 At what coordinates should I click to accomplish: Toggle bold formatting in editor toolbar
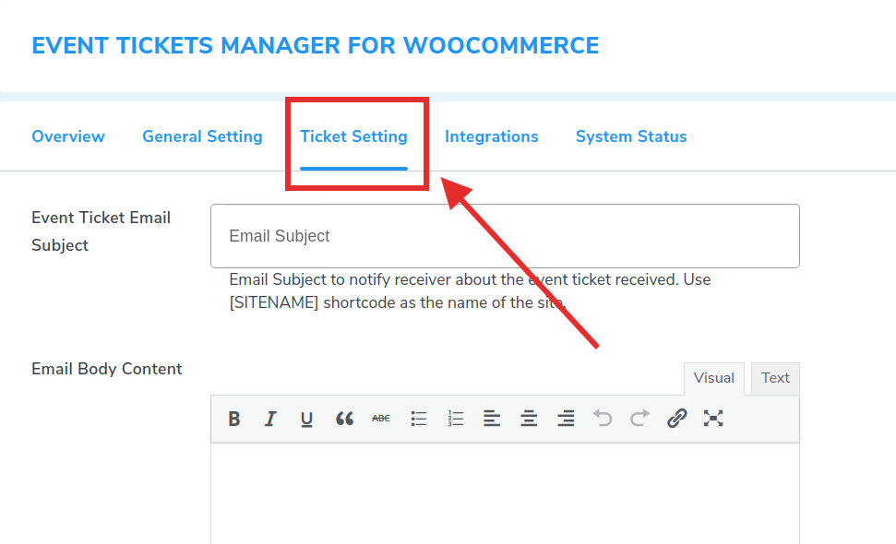pos(234,419)
